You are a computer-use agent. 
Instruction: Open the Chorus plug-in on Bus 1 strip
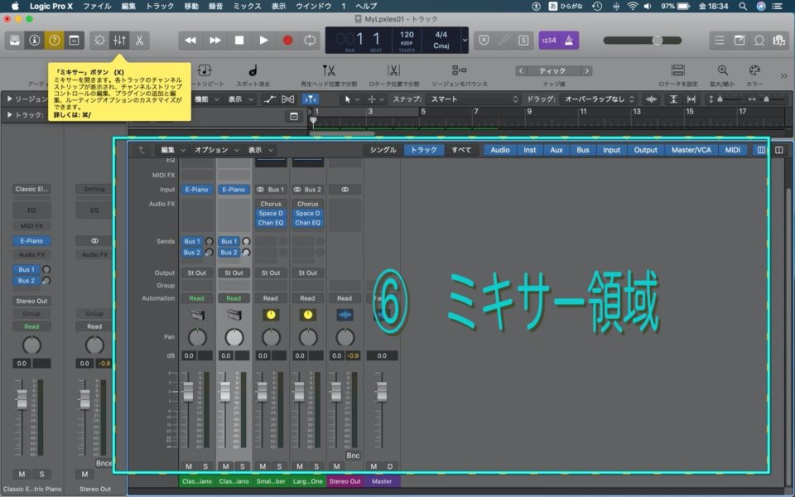271,204
